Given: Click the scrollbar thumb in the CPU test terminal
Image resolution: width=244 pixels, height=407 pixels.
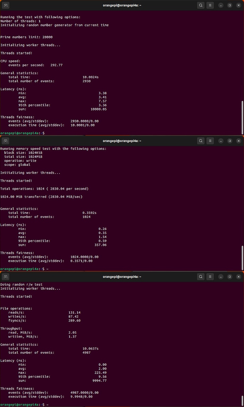Looking at the screenshot, I should tap(242, 117).
